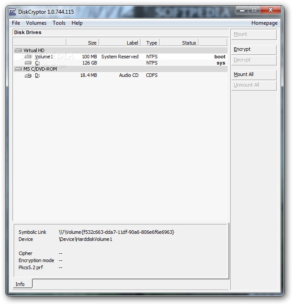Click the 'boot' status flag
Viewport: 293px width, 305px height.
[220, 57]
